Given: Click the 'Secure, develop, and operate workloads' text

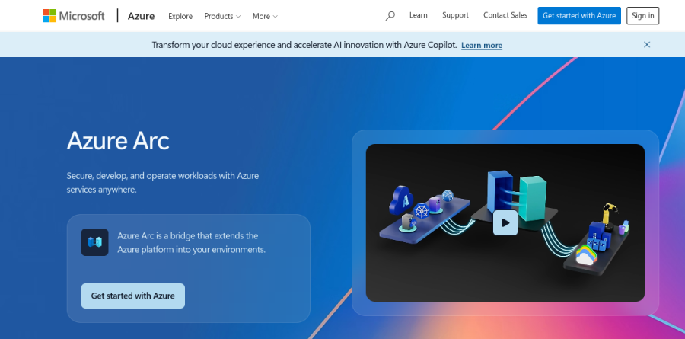Looking at the screenshot, I should (x=163, y=183).
